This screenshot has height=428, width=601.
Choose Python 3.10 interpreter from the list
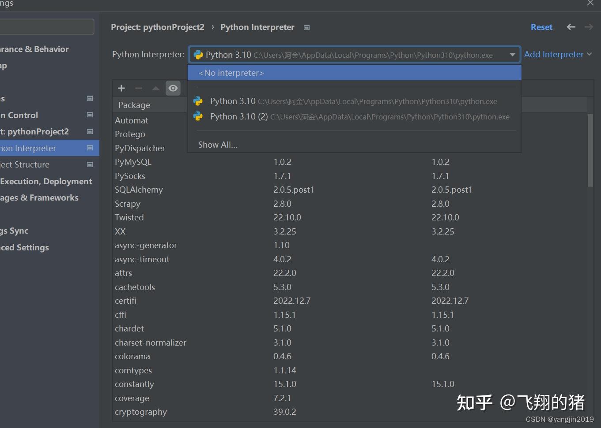pos(355,101)
